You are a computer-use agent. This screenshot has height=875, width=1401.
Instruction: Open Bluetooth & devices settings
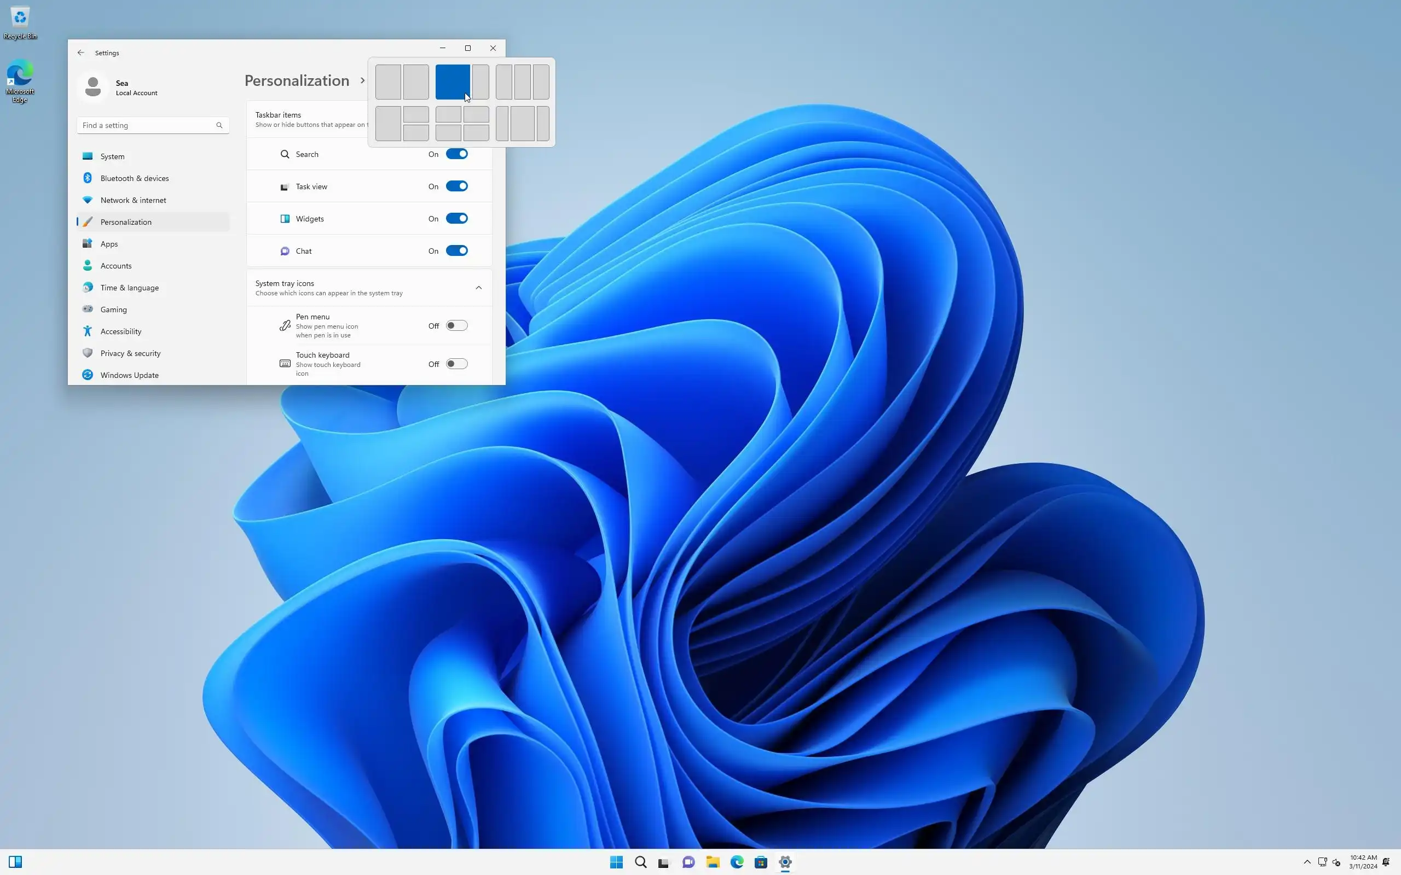[x=134, y=178]
